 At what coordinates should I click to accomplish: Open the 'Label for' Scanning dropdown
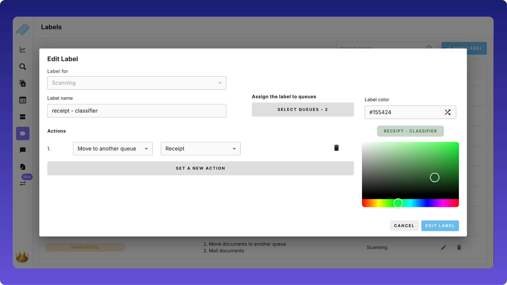coord(137,83)
